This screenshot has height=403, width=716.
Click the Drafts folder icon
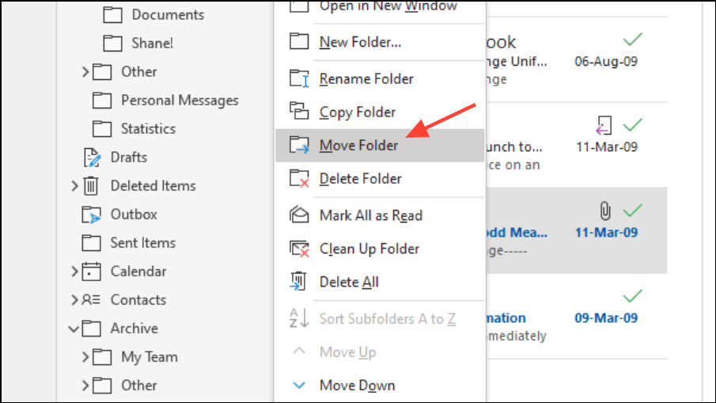(93, 158)
